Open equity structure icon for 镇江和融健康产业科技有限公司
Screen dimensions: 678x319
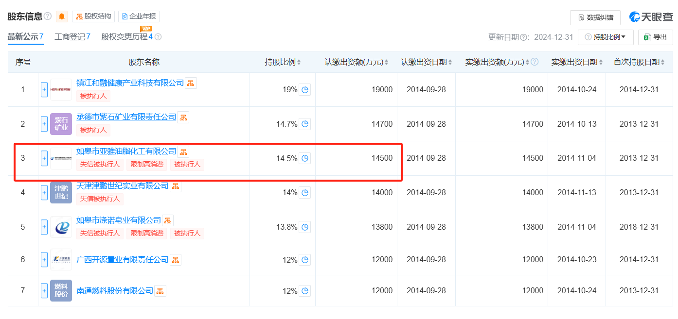click(191, 83)
